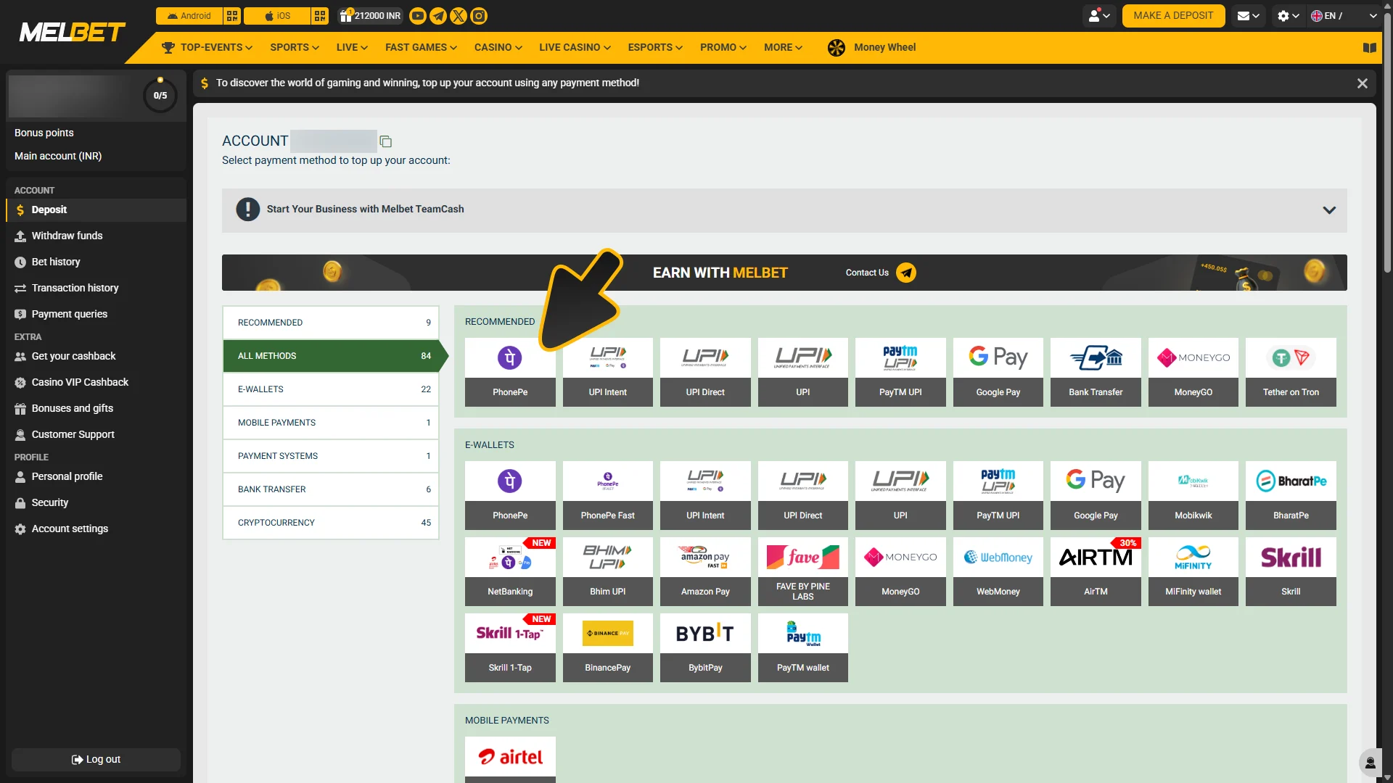Expand the PROMO menu
This screenshot has height=783, width=1393.
[723, 48]
